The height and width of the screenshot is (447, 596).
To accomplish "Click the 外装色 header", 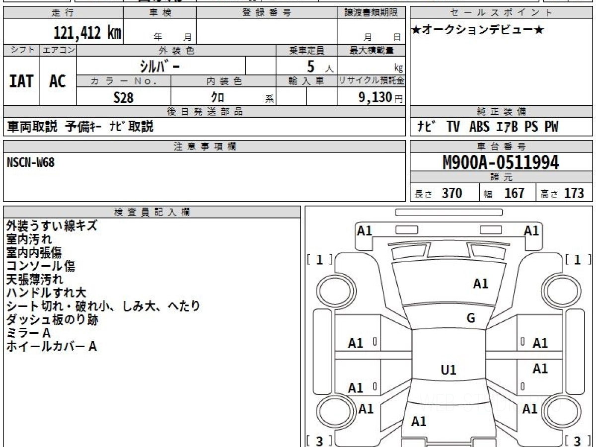I will 176,50.
